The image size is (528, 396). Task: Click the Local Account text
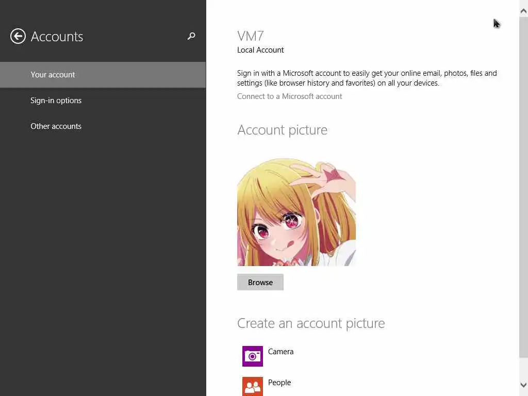click(x=260, y=50)
